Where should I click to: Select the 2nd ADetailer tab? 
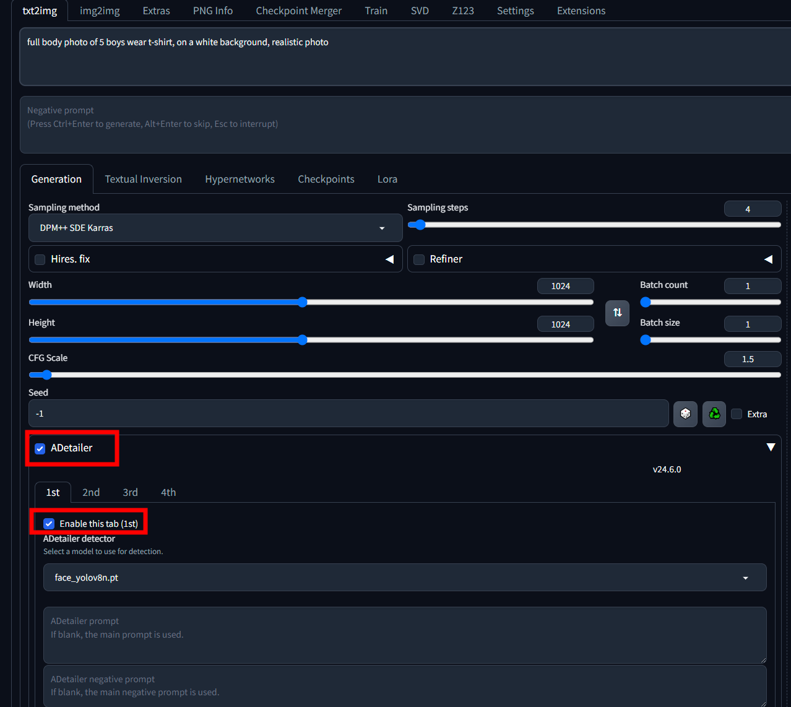[91, 492]
